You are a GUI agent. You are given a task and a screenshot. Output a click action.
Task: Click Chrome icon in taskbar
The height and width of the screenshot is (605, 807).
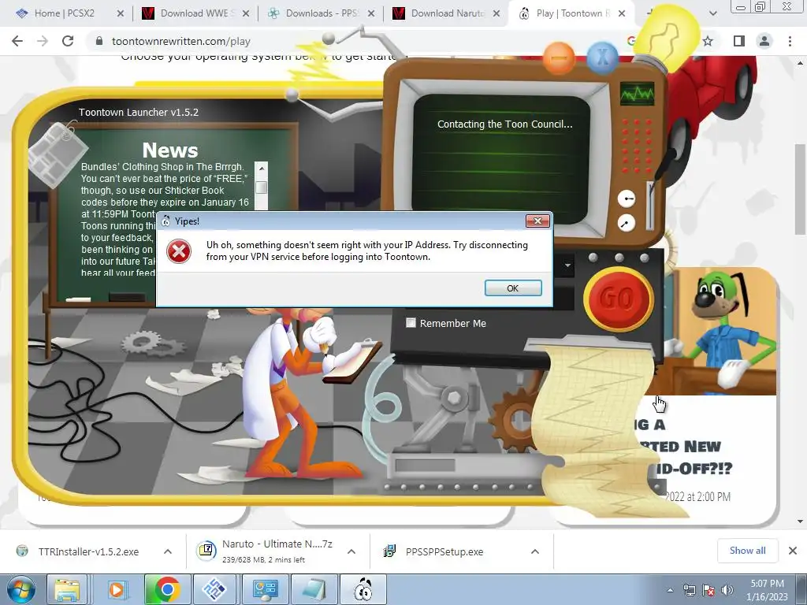pos(167,589)
